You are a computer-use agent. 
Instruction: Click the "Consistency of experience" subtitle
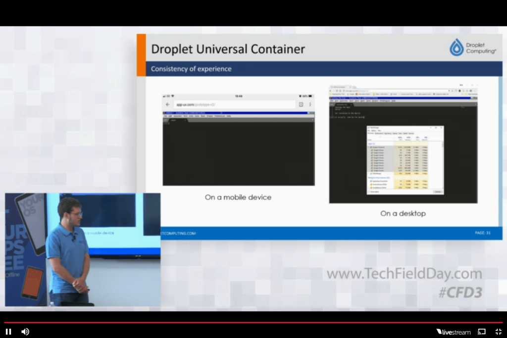tap(191, 69)
